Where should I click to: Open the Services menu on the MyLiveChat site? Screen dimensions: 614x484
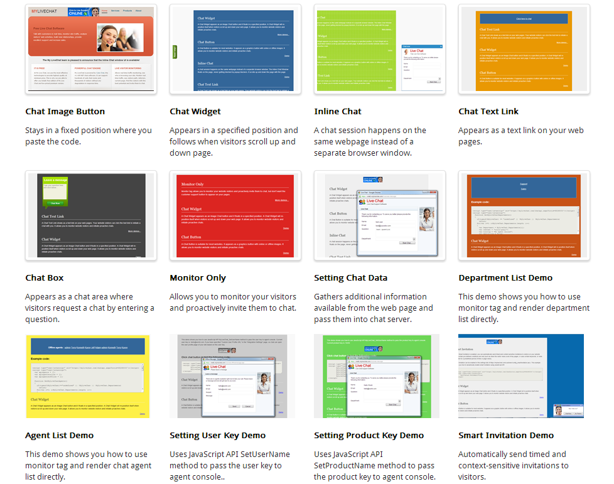pos(115,11)
